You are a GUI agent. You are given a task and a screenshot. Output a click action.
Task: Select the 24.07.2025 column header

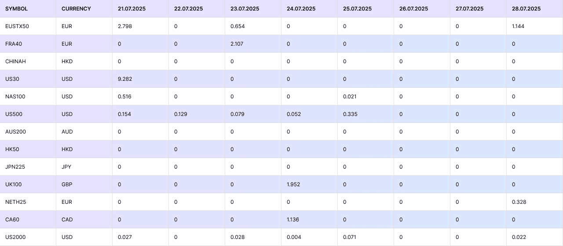click(x=310, y=9)
